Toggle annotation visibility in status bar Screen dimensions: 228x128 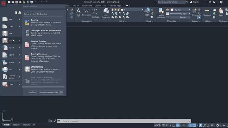click(201, 125)
